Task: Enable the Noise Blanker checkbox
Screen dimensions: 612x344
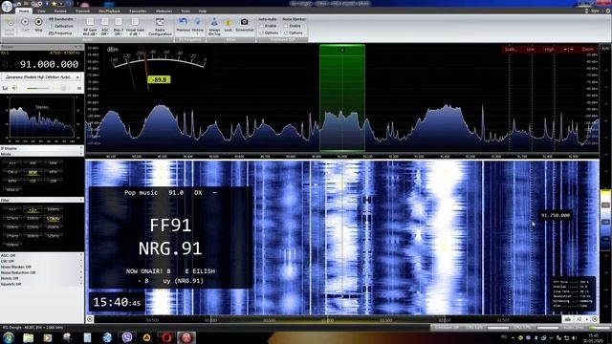Action: click(x=286, y=26)
